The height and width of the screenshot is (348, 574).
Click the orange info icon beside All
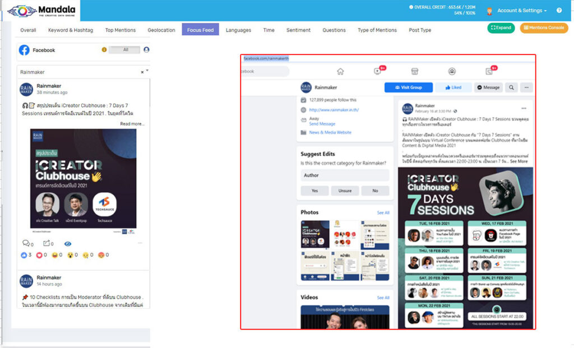(x=104, y=49)
